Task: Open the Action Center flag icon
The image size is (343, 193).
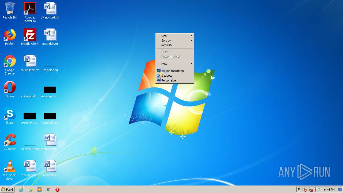Action: (318, 190)
